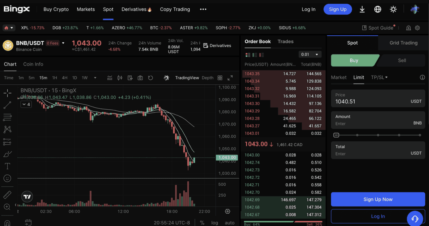Open the 0.01 price precision dropdown
Screen dimensions: 429x226
tap(310, 54)
